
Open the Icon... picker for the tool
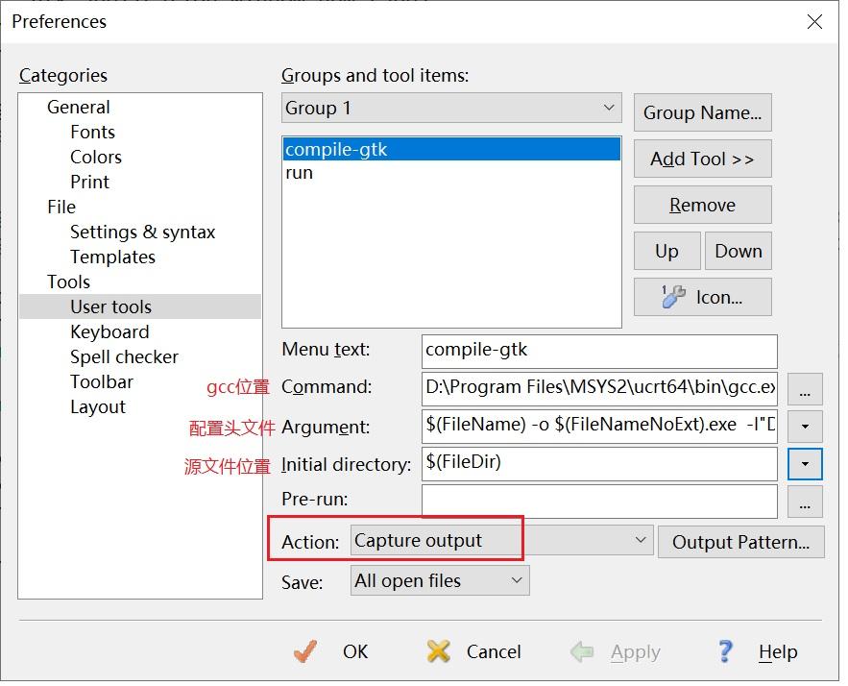coord(702,297)
